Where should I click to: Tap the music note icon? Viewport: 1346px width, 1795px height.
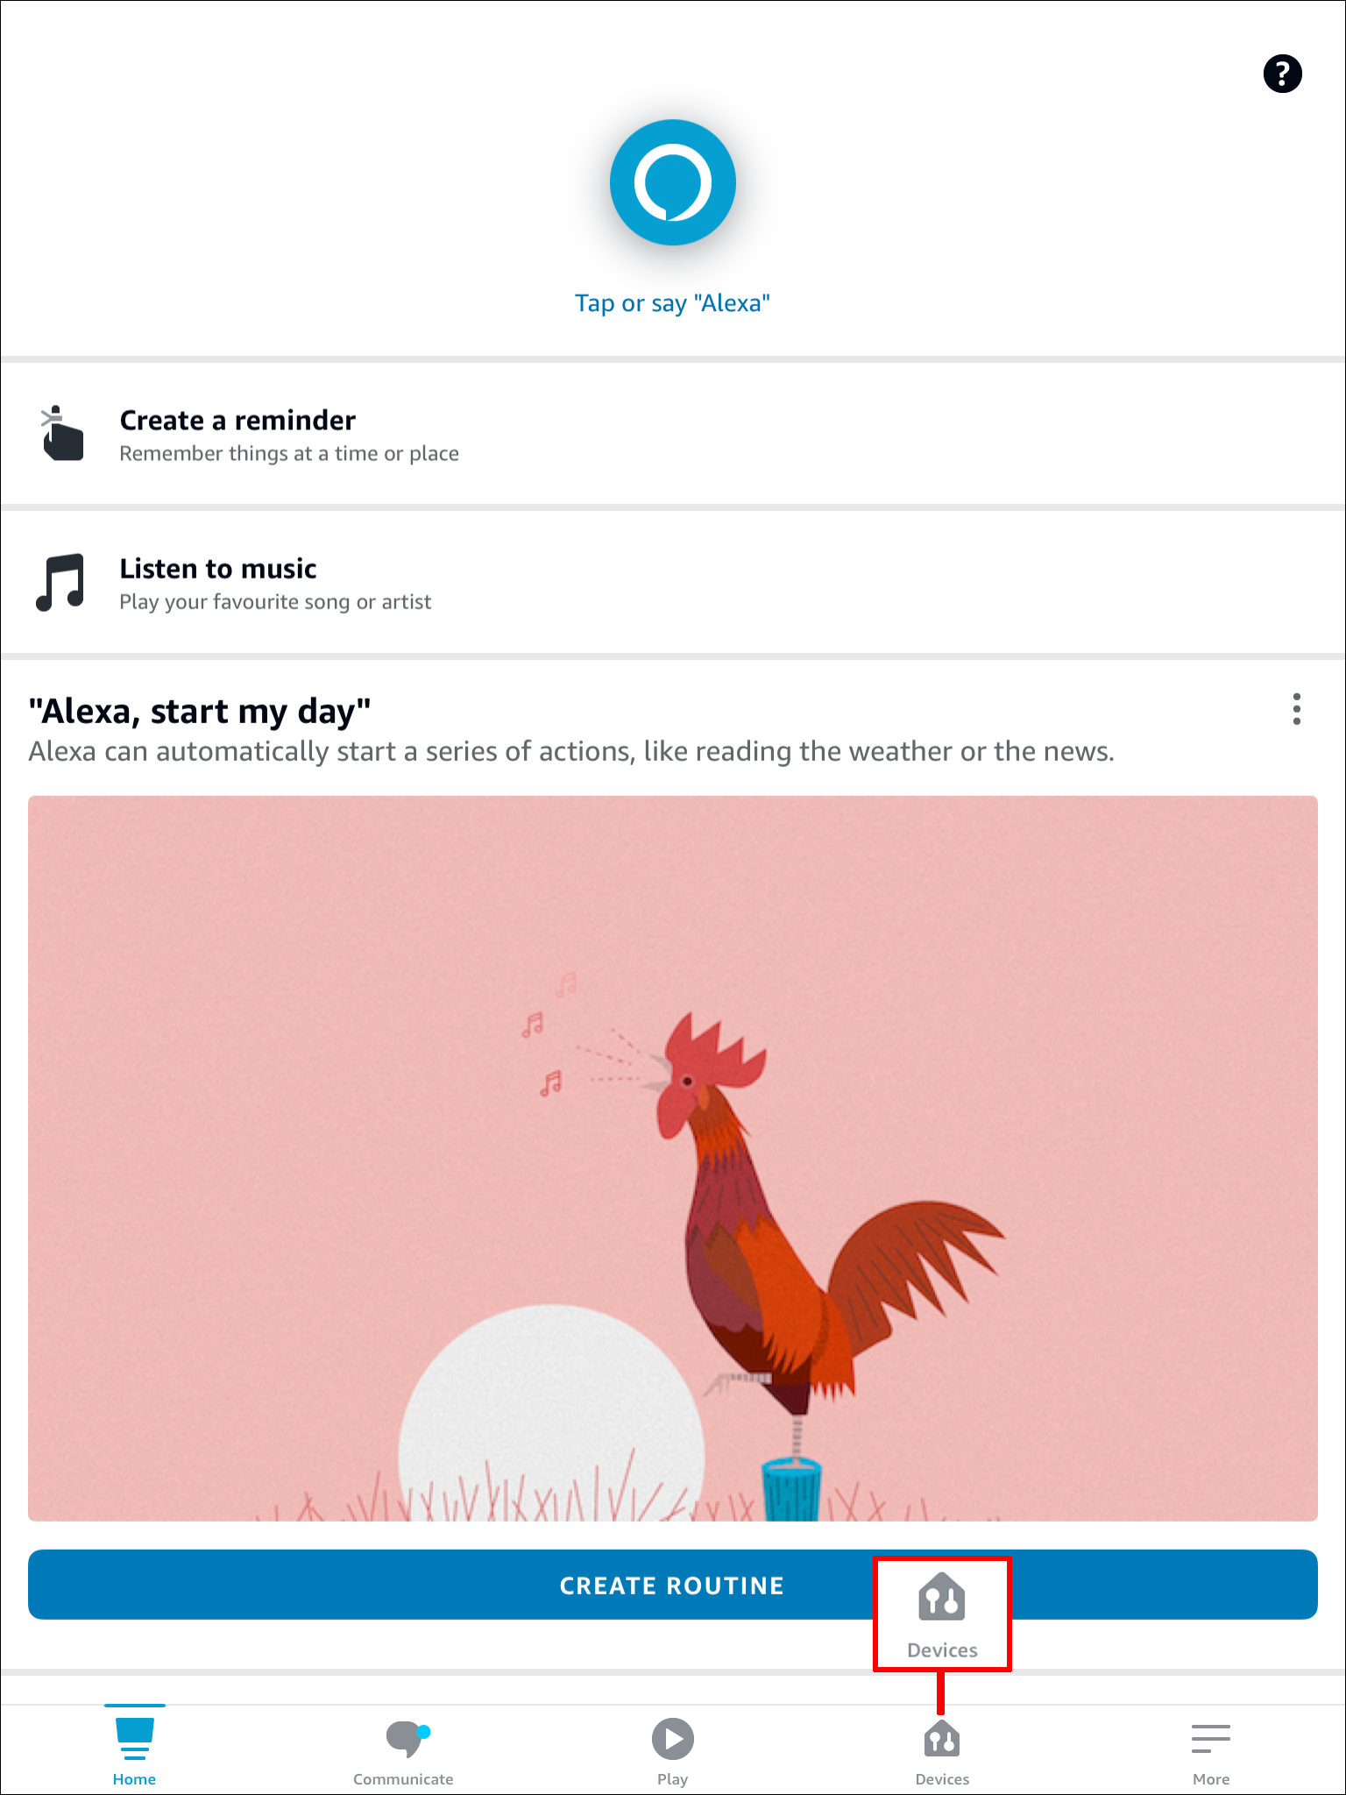pyautogui.click(x=60, y=582)
